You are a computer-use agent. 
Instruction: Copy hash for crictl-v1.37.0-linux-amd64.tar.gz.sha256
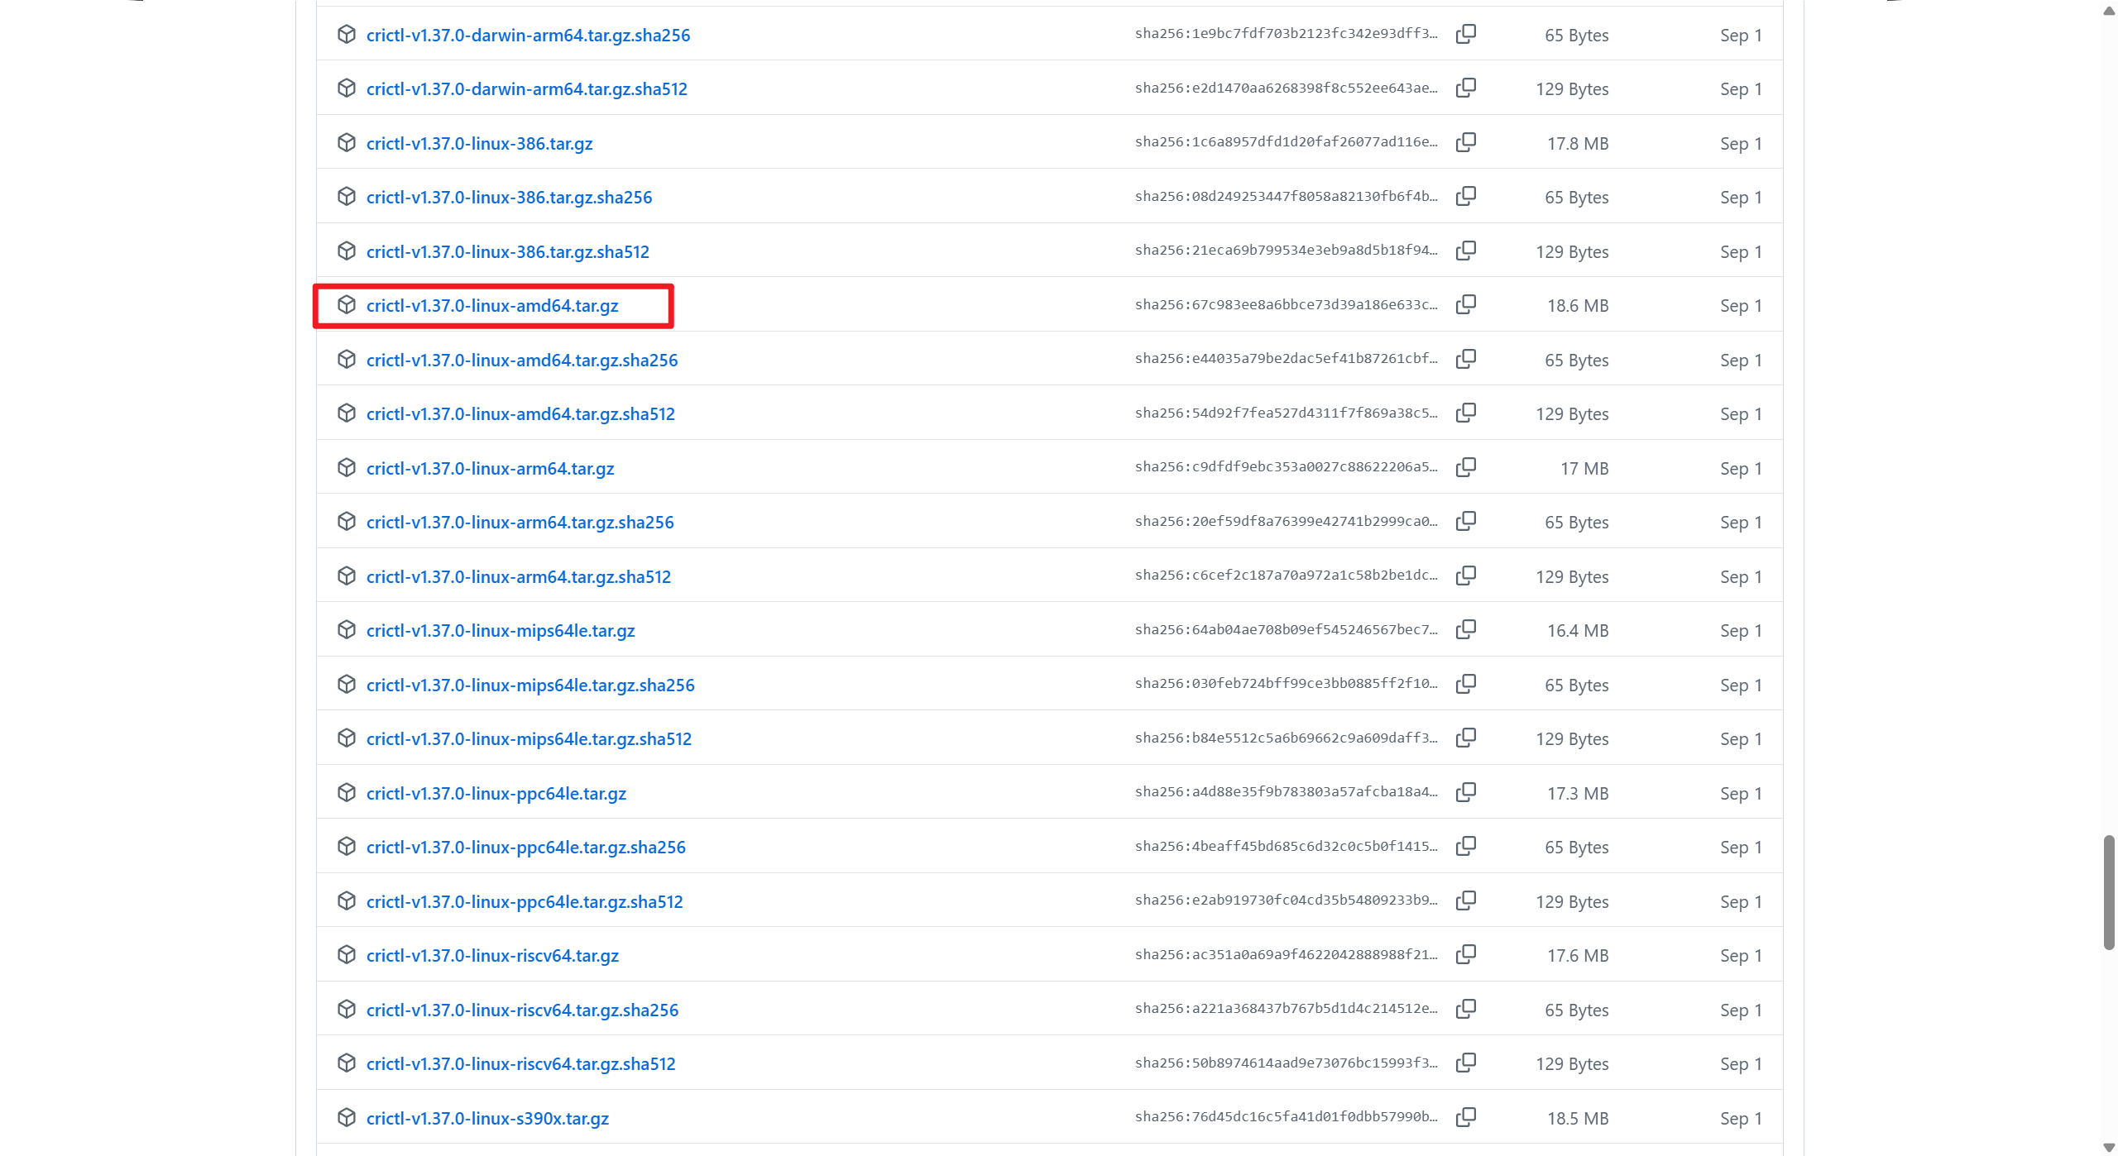pos(1465,360)
